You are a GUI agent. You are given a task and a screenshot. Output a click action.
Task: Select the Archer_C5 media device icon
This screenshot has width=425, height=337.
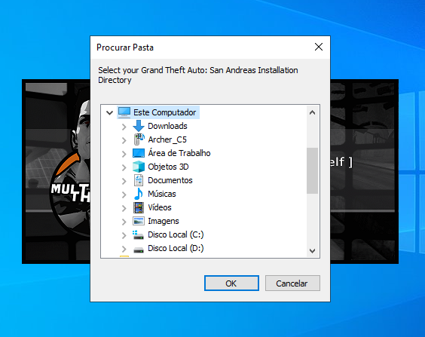[139, 139]
